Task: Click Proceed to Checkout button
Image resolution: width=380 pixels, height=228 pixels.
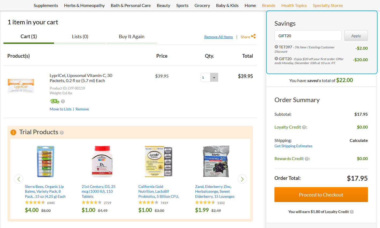Action: (321, 195)
